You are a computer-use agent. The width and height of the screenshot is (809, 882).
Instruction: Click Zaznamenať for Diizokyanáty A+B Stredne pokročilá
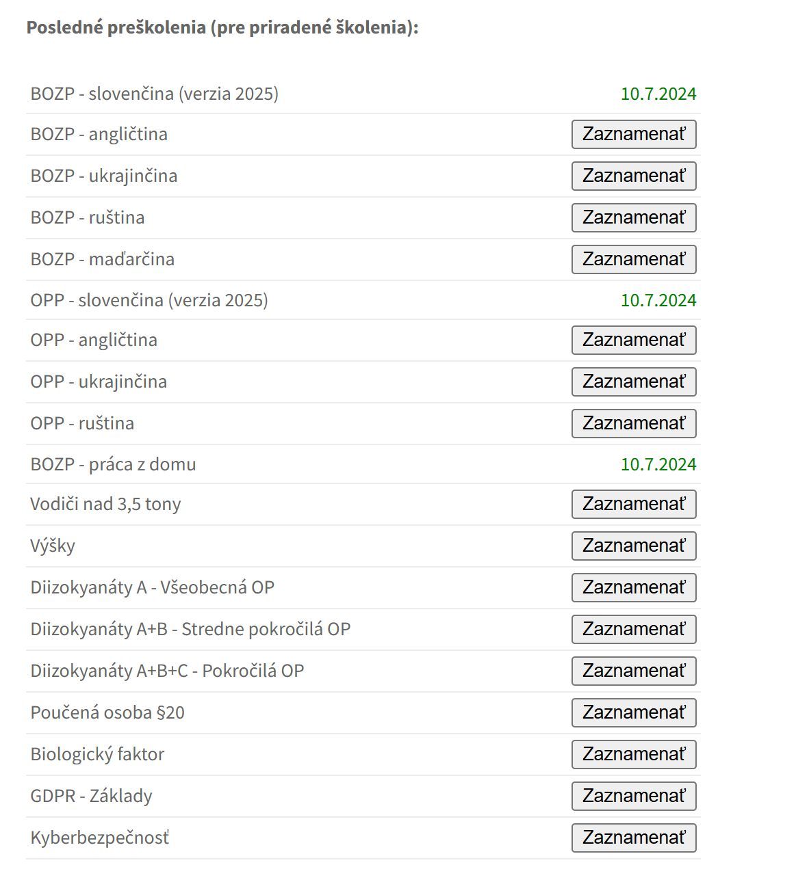(x=634, y=630)
